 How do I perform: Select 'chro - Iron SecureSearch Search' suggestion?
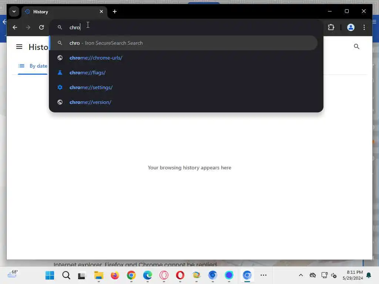coord(184,43)
